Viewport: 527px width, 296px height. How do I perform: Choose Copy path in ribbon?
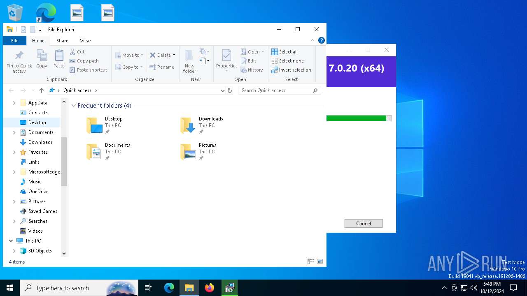(84, 61)
